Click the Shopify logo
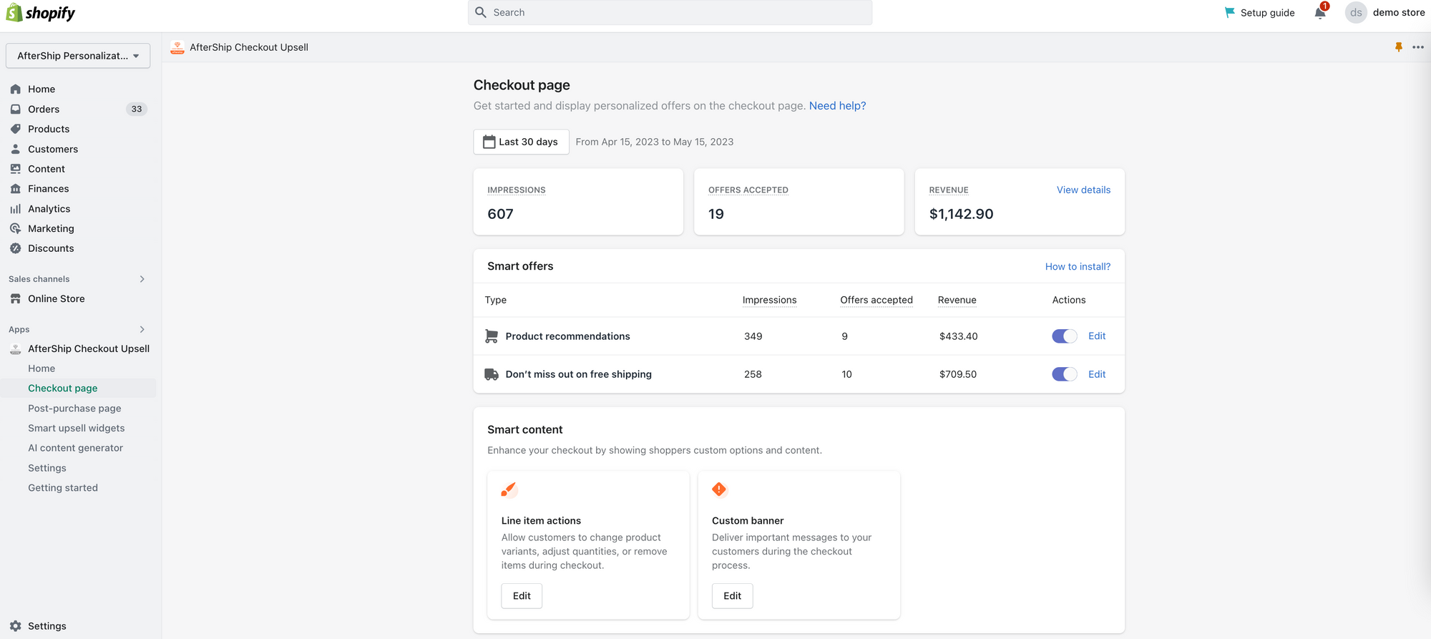 point(41,13)
